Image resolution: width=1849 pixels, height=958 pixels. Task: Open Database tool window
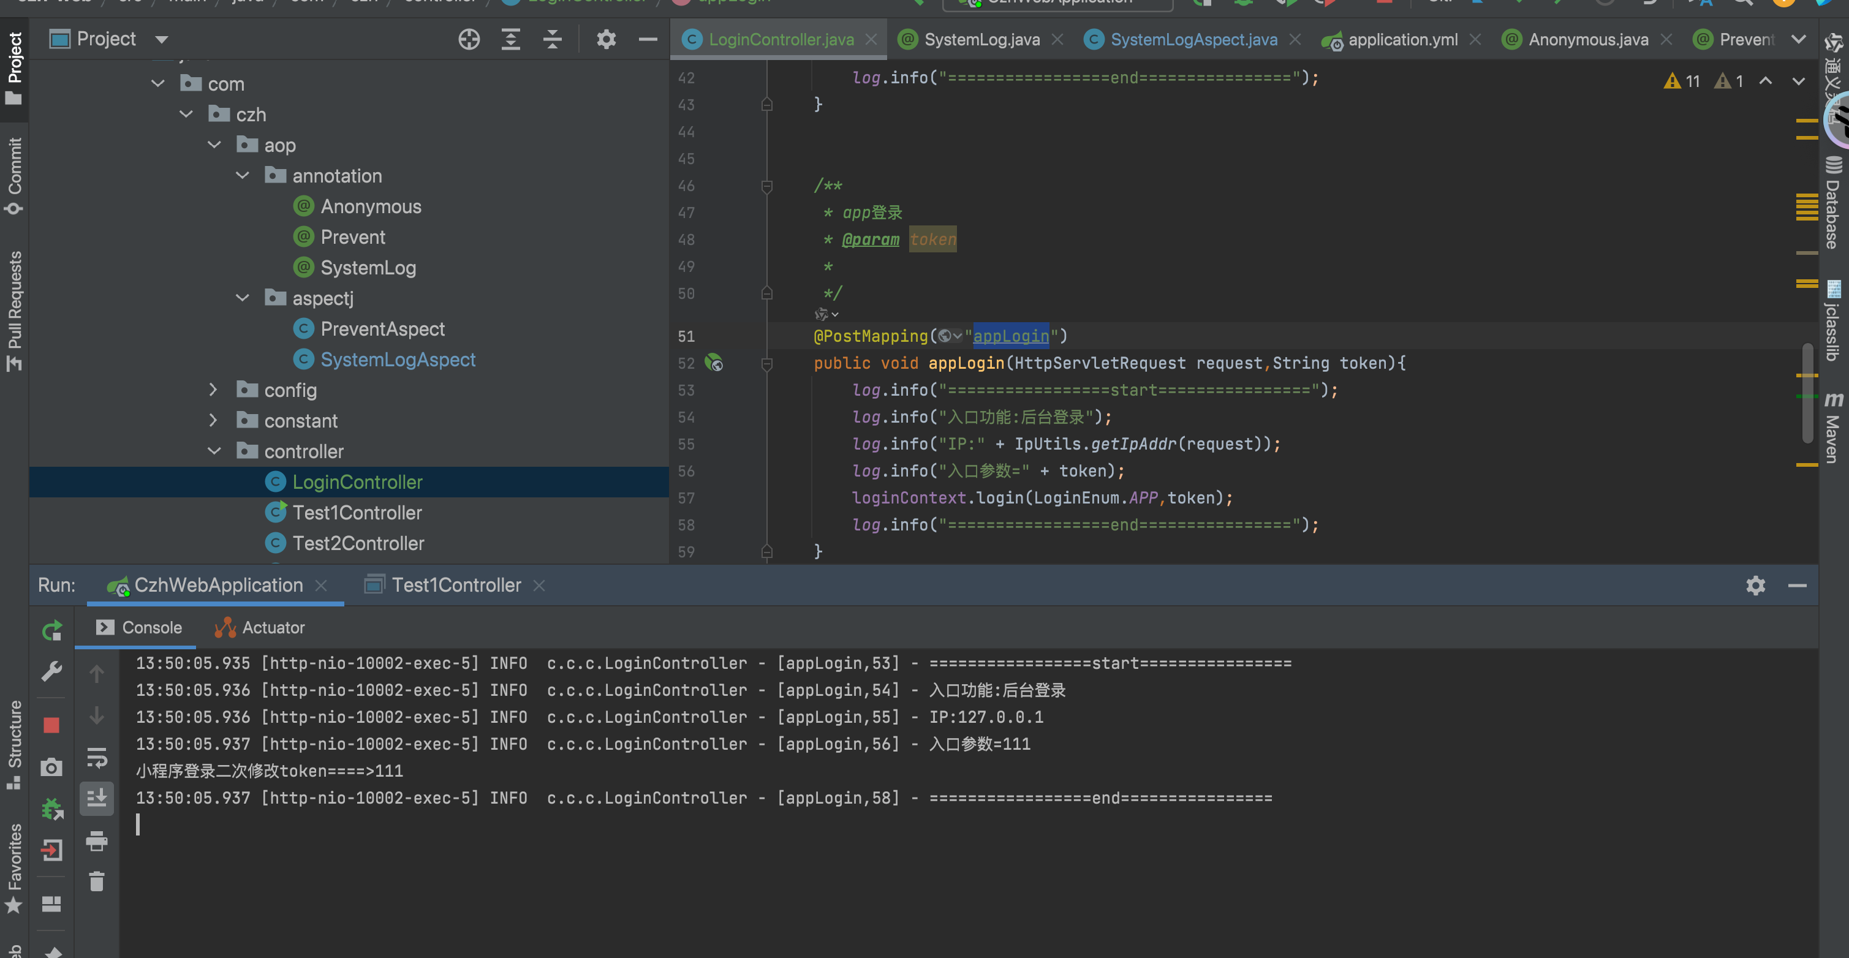click(x=1833, y=203)
